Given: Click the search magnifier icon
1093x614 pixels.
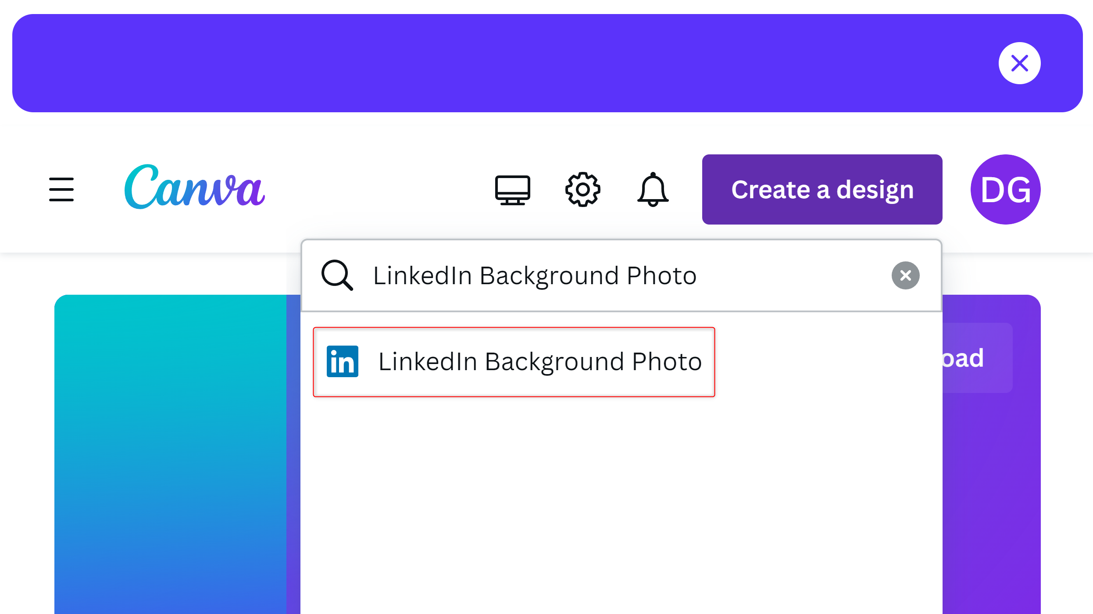Looking at the screenshot, I should pos(337,275).
